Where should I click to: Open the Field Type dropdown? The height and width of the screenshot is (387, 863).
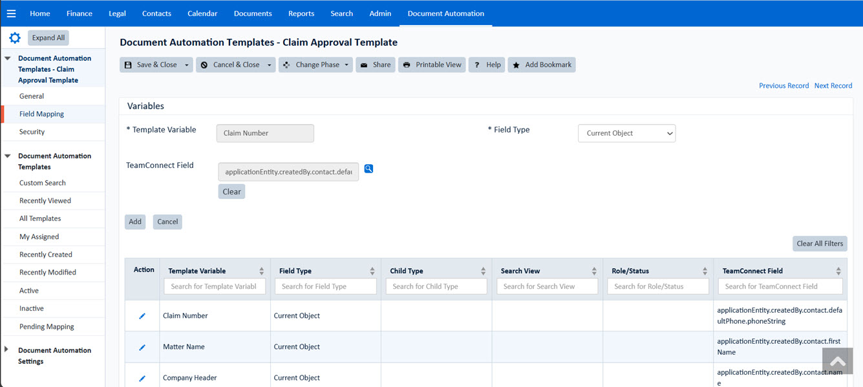pyautogui.click(x=626, y=133)
